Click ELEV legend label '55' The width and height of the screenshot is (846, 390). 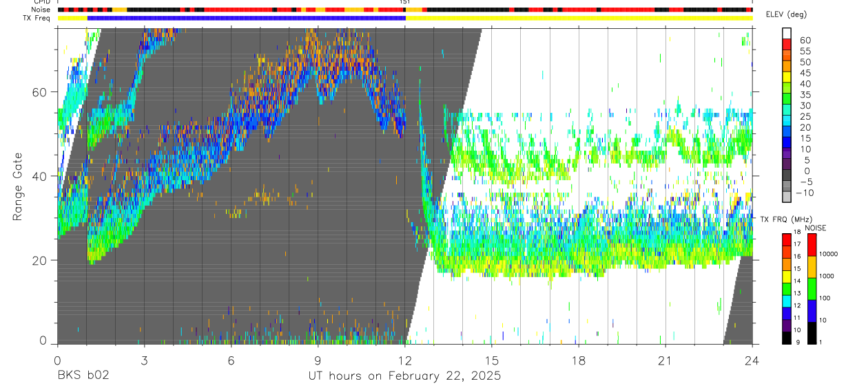click(805, 52)
